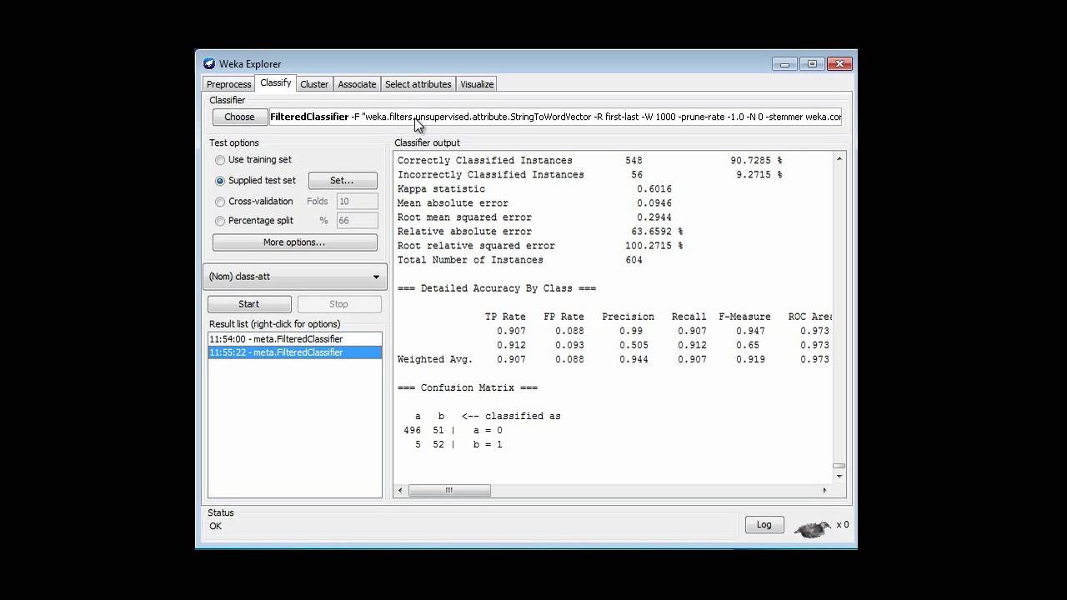
Task: Click the Stop button
Action: 338,304
